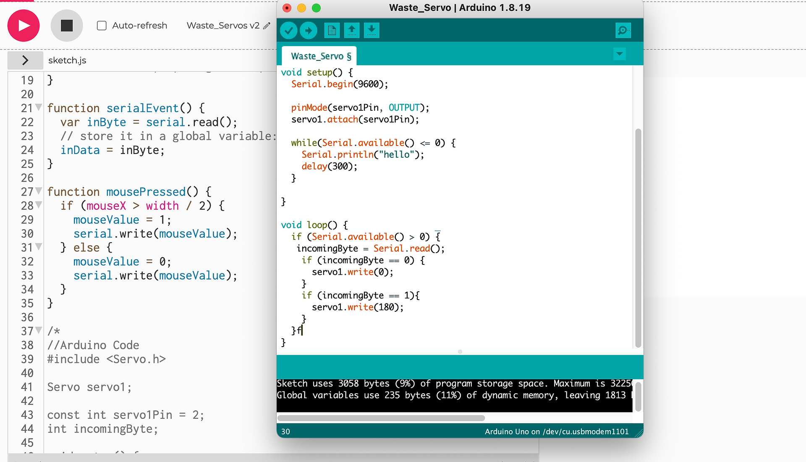Collapse the serialEvent function fold arrow
This screenshot has width=806, height=462.
tap(39, 107)
